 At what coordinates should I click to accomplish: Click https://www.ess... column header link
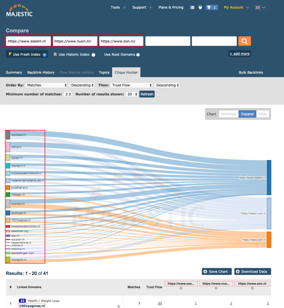pyautogui.click(x=181, y=283)
